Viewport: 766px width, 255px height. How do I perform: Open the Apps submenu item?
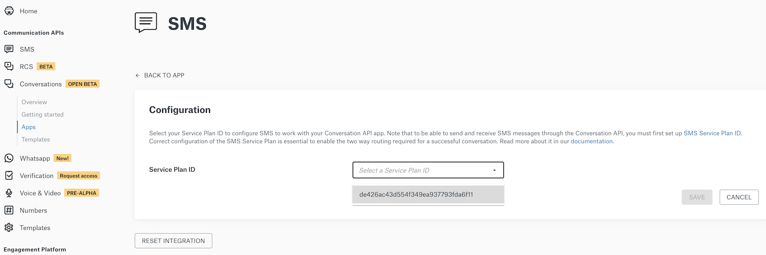coord(28,127)
